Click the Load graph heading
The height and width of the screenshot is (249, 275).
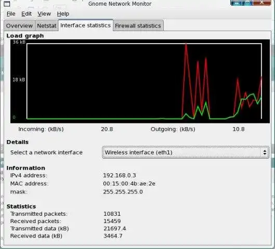coord(25,36)
